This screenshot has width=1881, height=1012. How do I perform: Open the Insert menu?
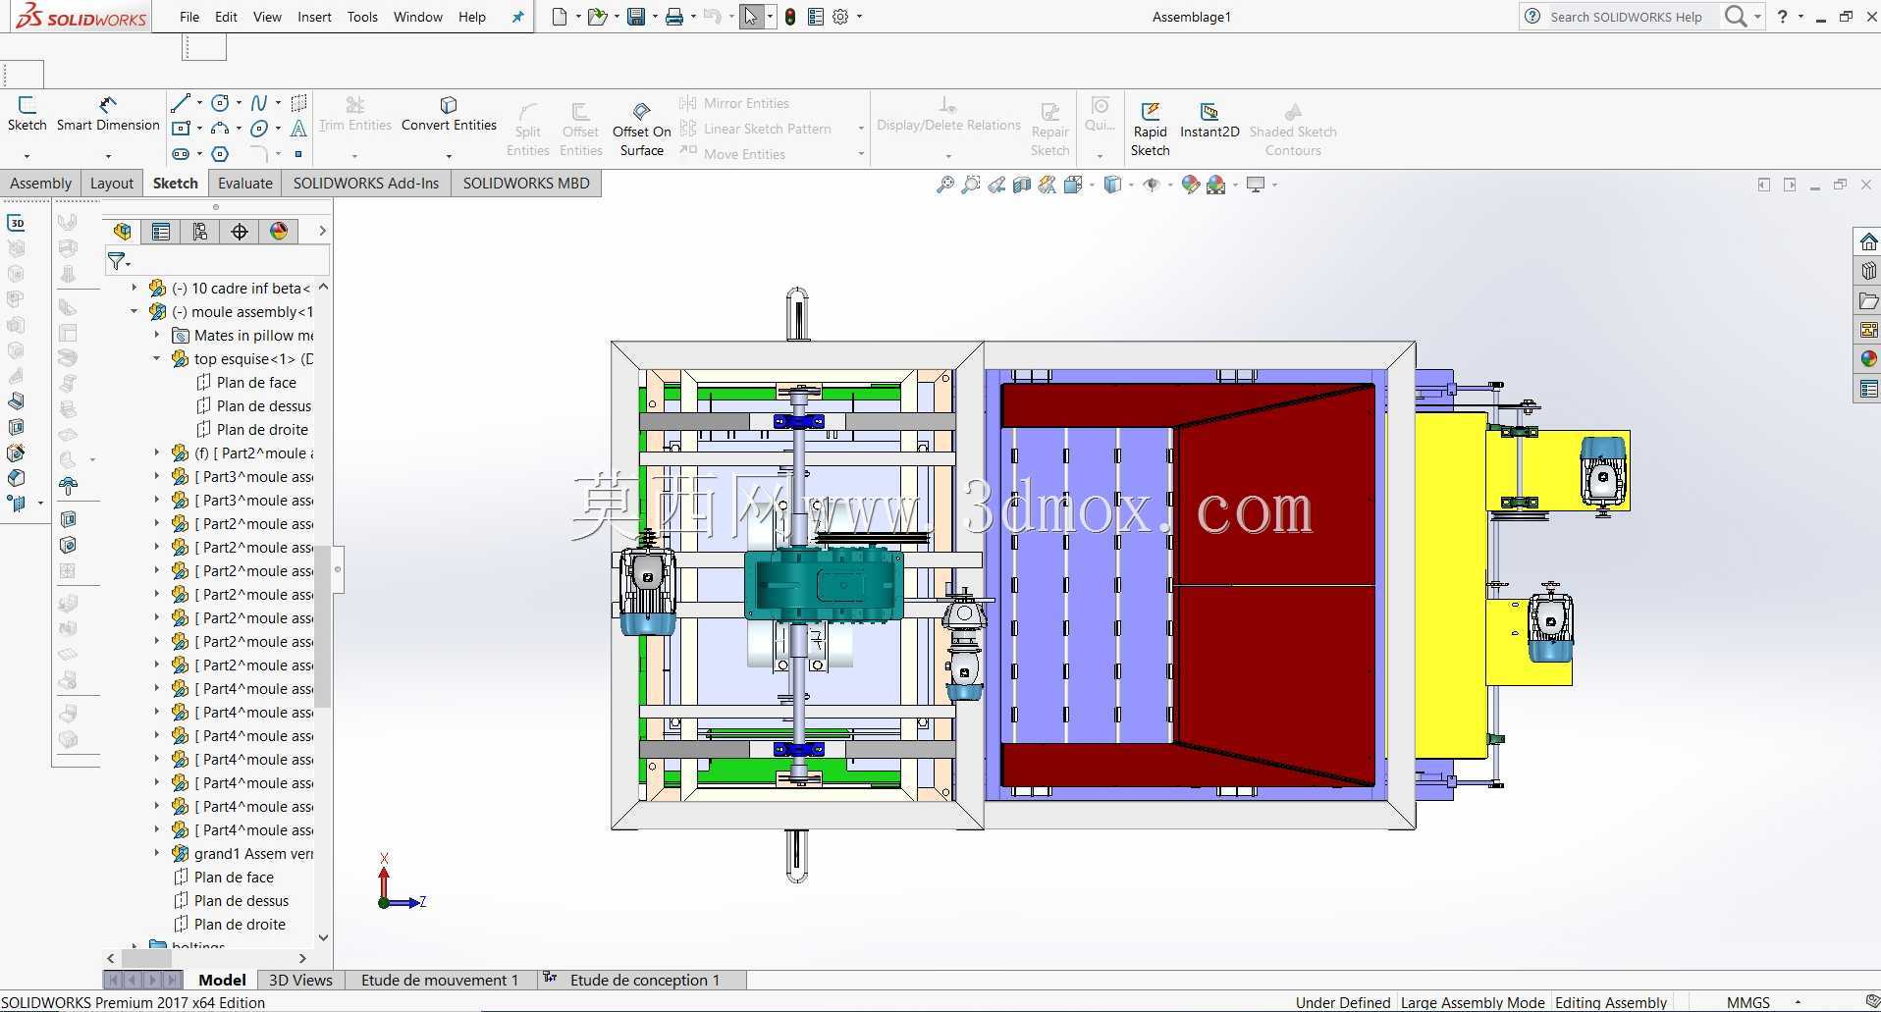(314, 17)
